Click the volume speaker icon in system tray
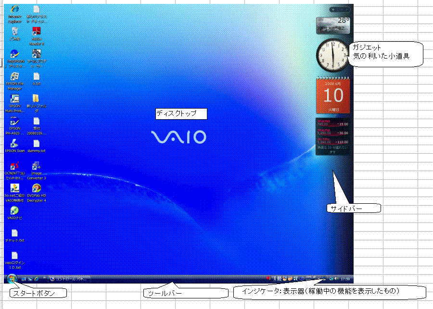 [x=337, y=279]
